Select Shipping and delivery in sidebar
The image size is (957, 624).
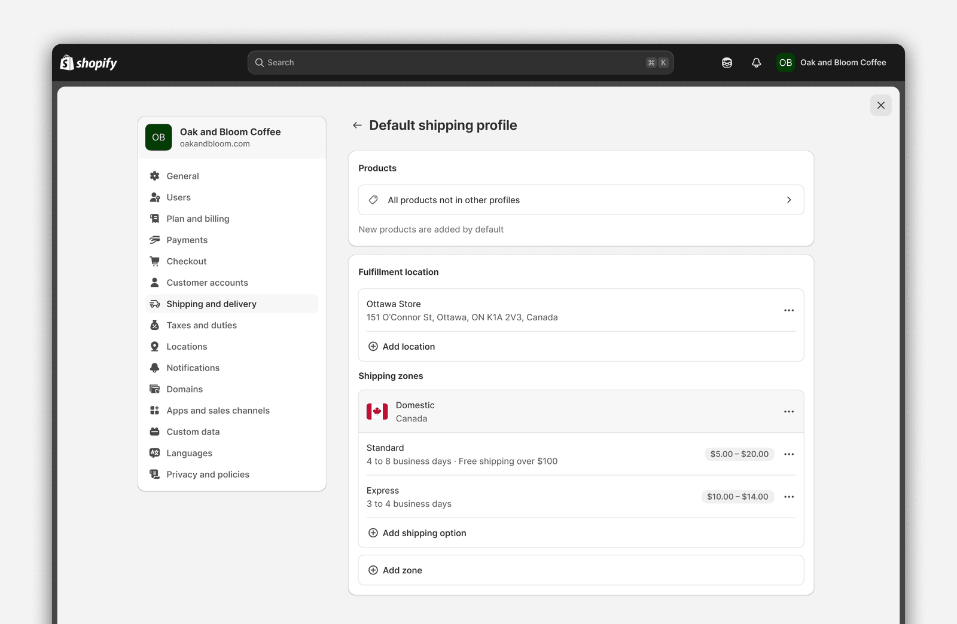tap(232, 304)
